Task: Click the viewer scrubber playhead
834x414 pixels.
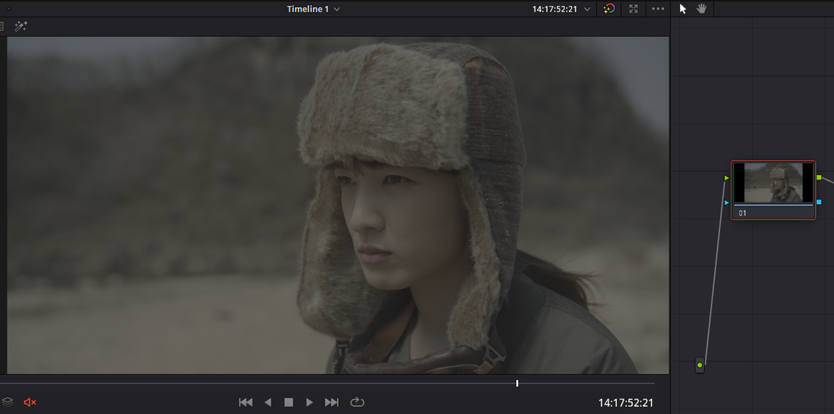Action: pyautogui.click(x=517, y=383)
